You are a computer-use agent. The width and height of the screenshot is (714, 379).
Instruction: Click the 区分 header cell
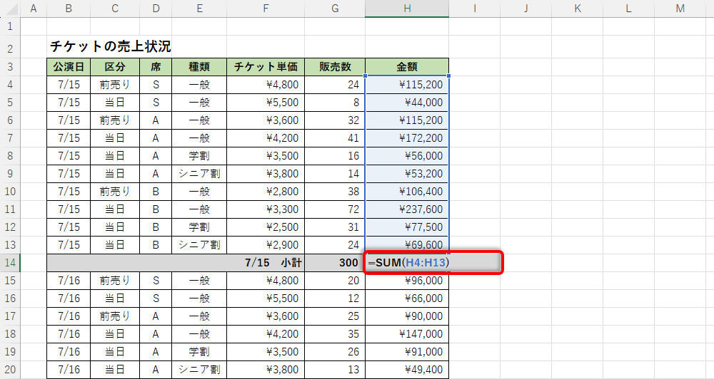coord(115,67)
